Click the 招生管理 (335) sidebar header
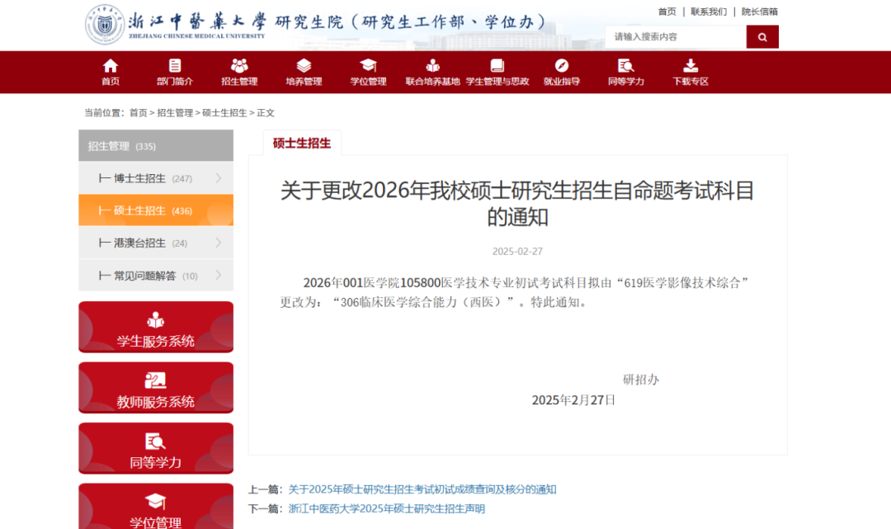 point(156,145)
